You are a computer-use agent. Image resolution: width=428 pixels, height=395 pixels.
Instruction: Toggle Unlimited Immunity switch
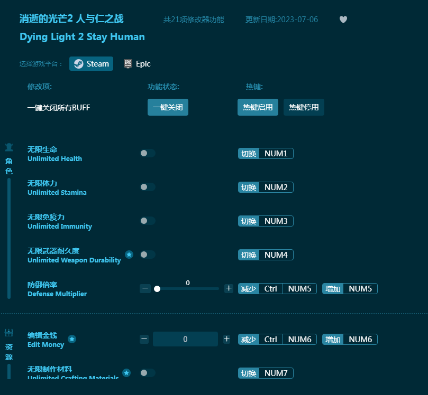[148, 221]
